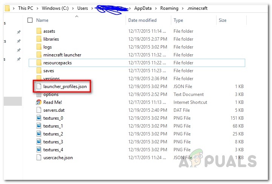Select the textures_3 image icon
Viewport: 272px width, 184px height.
coord(39,142)
